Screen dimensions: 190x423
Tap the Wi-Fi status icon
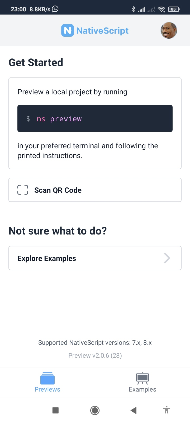click(x=161, y=9)
